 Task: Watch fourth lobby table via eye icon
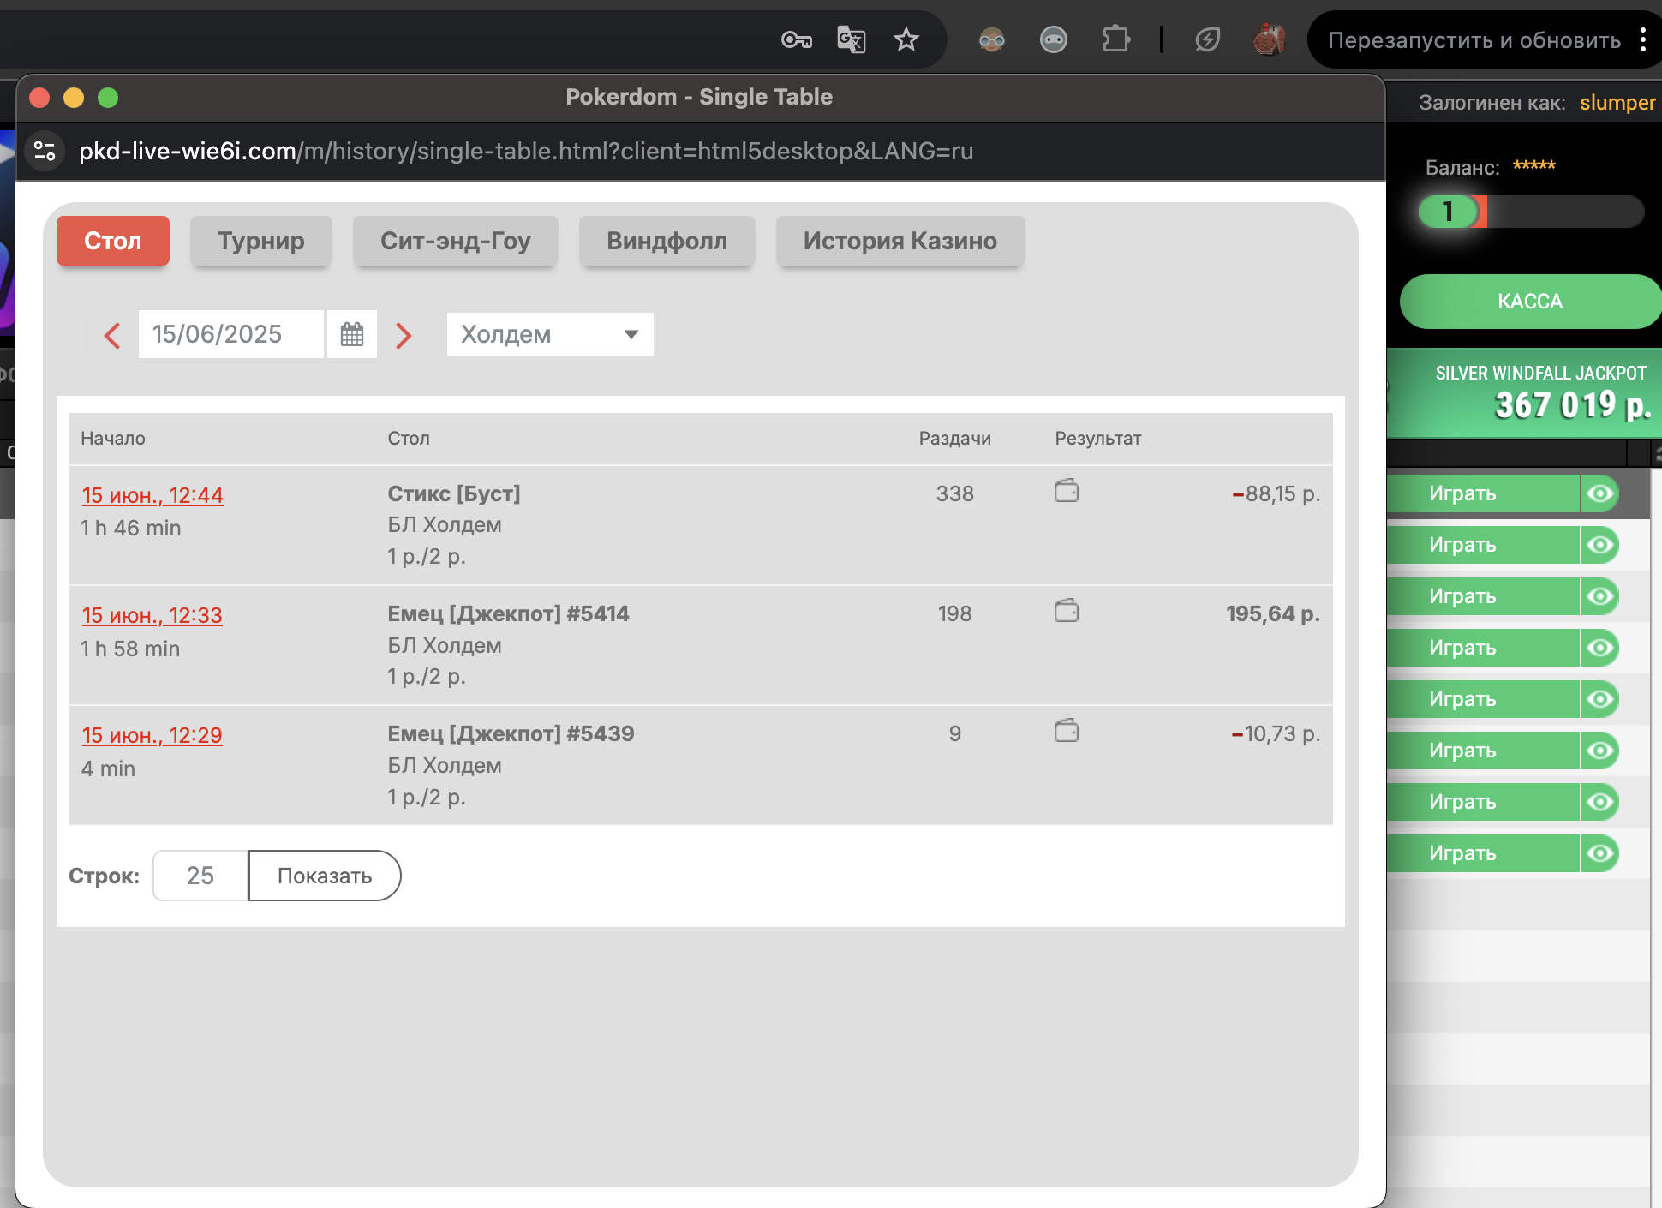1599,648
